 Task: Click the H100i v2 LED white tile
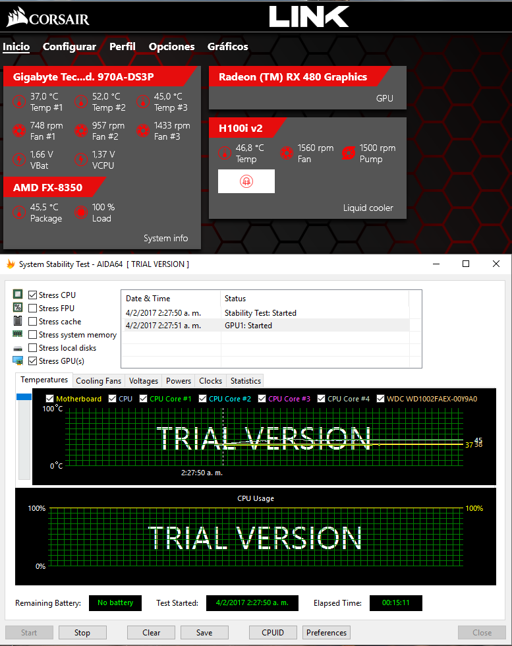(246, 181)
